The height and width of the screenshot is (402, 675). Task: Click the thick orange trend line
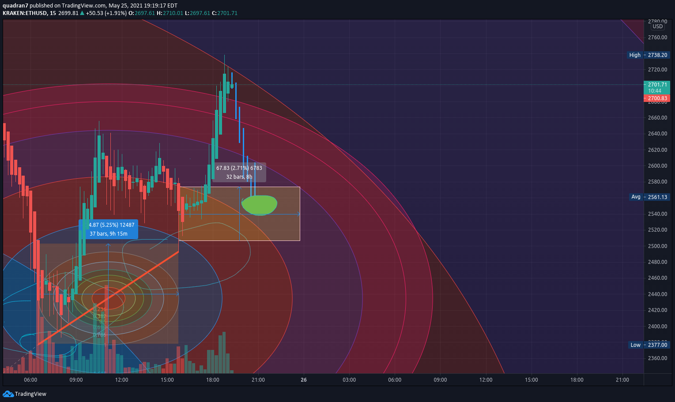pos(109,298)
